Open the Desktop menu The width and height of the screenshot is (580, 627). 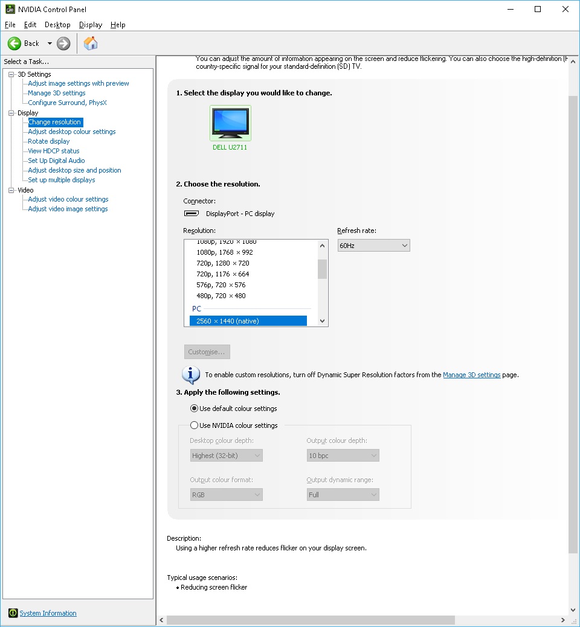pos(57,25)
